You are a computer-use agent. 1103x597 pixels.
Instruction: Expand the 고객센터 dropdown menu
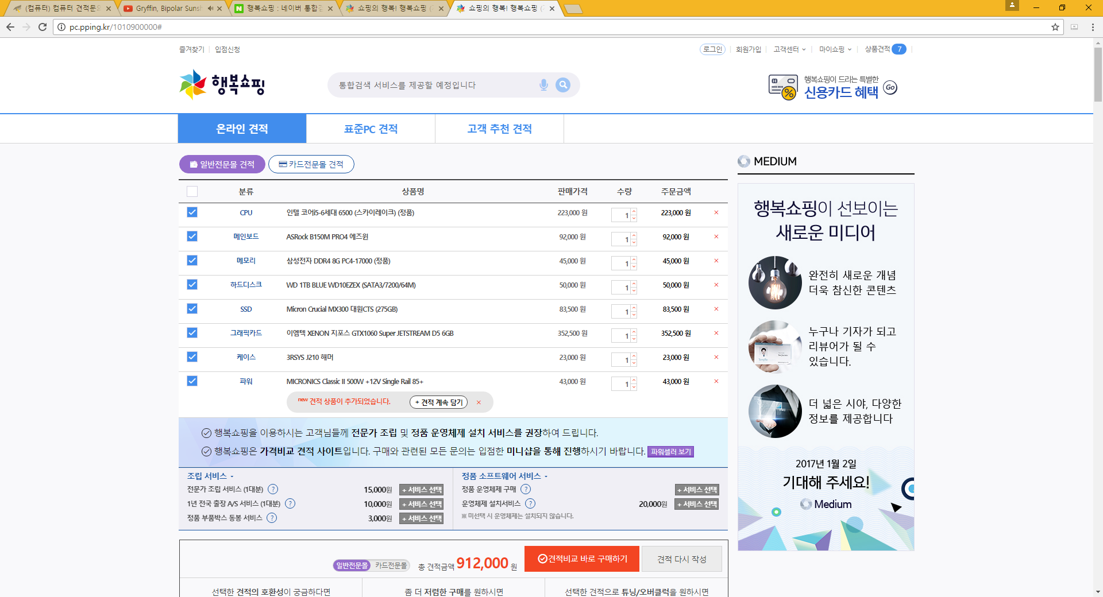point(789,49)
